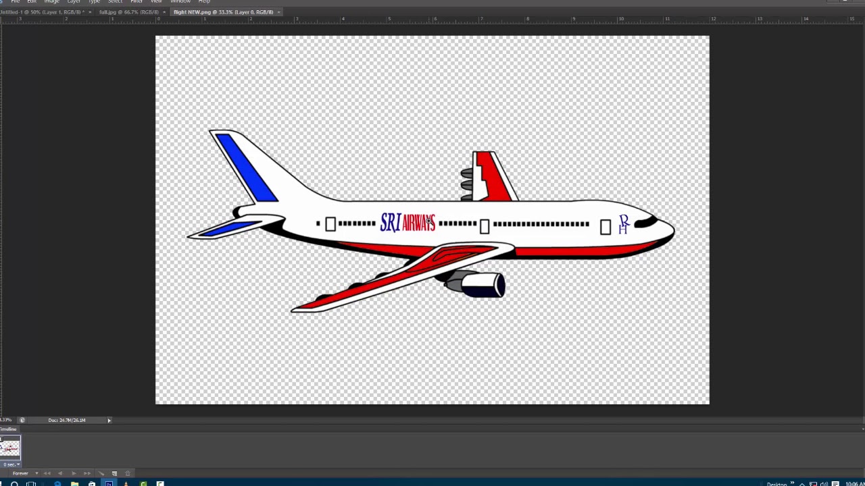Open the Forever looping options dropdown
865x486 pixels.
[x=25, y=473]
